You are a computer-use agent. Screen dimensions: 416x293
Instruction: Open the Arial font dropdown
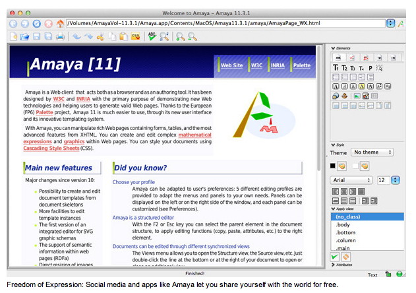[351, 180]
